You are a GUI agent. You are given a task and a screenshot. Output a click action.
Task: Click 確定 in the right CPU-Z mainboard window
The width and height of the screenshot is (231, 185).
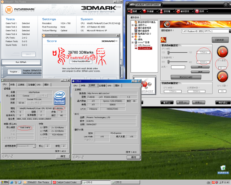coord(134,157)
